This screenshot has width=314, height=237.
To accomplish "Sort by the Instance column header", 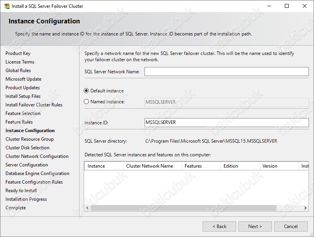I will [104, 166].
